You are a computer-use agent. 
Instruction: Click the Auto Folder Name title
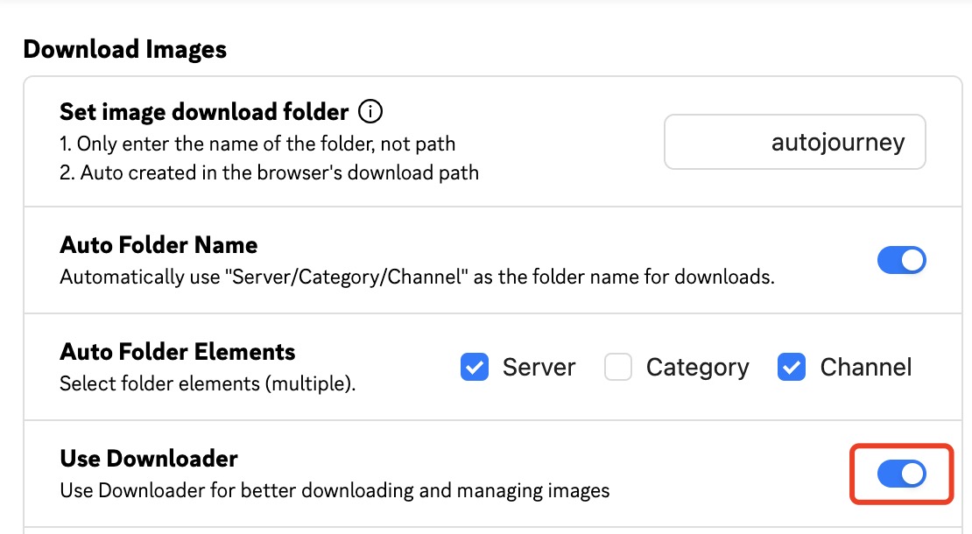(158, 245)
